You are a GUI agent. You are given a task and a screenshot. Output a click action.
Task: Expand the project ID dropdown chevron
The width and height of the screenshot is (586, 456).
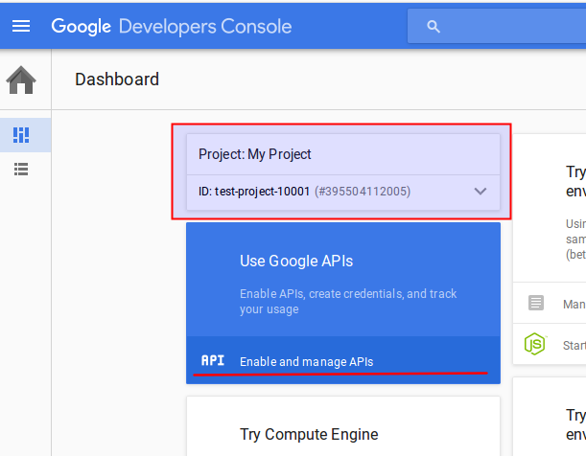point(481,192)
